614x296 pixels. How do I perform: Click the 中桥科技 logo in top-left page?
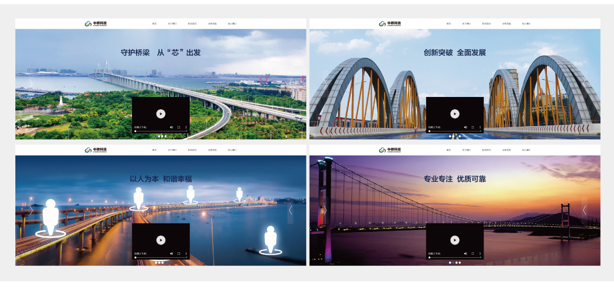96,23
